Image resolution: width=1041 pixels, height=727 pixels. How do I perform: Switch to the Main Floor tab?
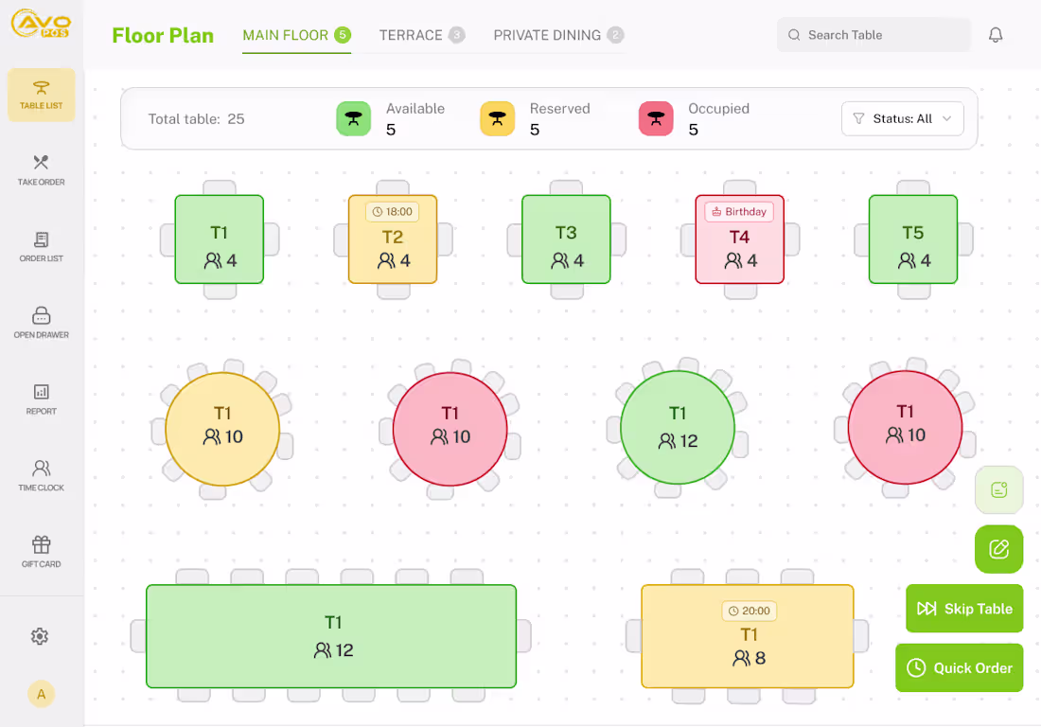tap(296, 35)
